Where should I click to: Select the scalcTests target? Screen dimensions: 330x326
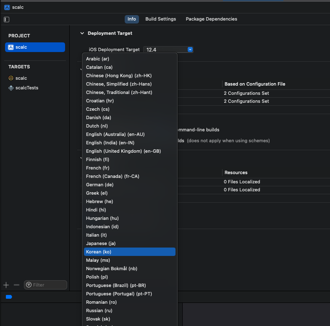pos(24,88)
